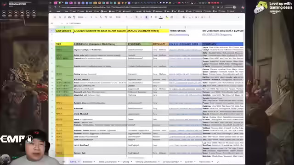Viewport: 294px width, 165px height.
Task: Select the Jinx3, Mundo3 cell
Action: tap(100, 113)
